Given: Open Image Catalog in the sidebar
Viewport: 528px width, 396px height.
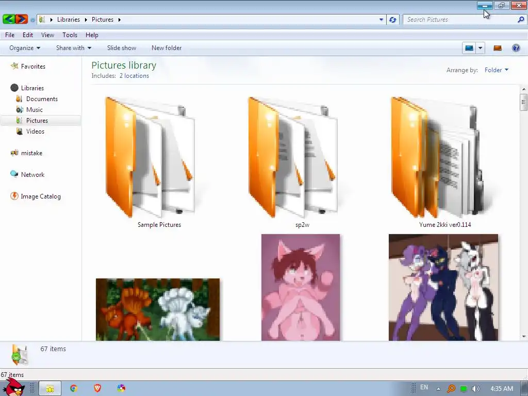Looking at the screenshot, I should (x=41, y=196).
